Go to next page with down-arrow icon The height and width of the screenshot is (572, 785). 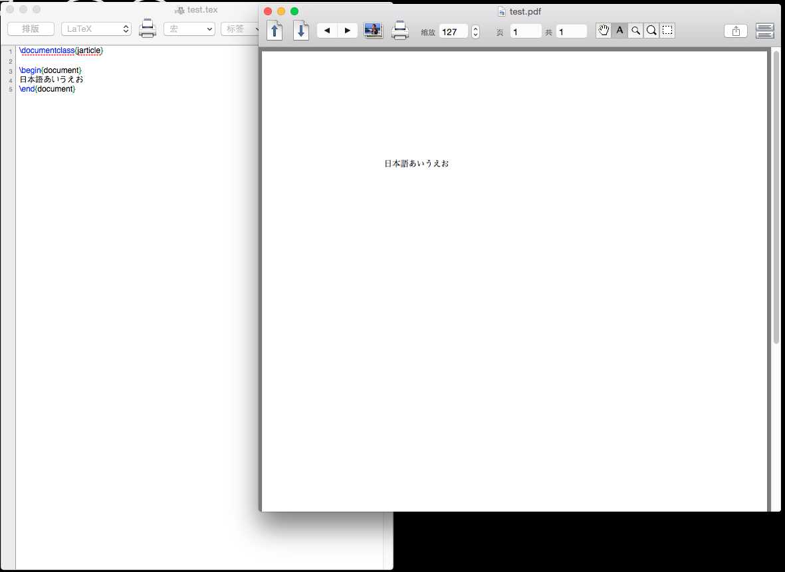coord(301,31)
